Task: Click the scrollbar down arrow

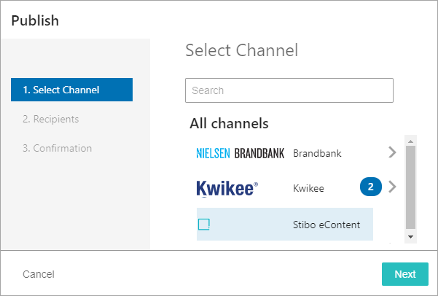Action: tap(410, 236)
